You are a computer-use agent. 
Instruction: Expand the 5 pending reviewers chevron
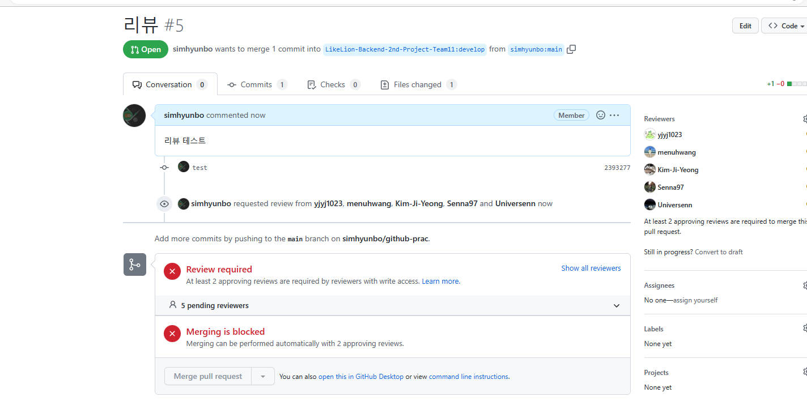point(617,306)
